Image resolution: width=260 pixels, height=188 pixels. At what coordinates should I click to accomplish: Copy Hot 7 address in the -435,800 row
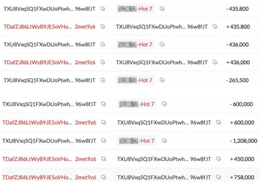click(x=162, y=8)
